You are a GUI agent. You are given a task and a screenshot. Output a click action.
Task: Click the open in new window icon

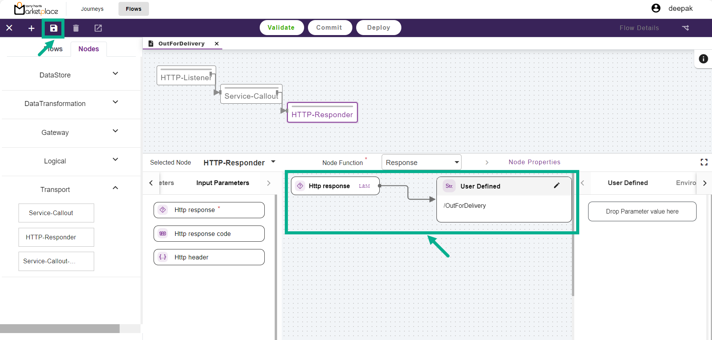point(98,28)
